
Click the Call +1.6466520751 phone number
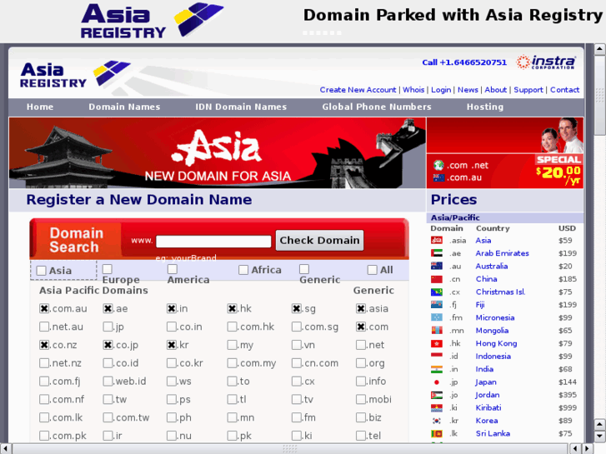click(x=464, y=62)
